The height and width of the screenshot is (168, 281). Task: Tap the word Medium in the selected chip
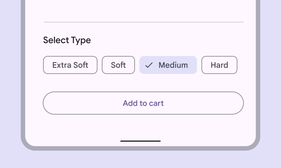coord(173,65)
